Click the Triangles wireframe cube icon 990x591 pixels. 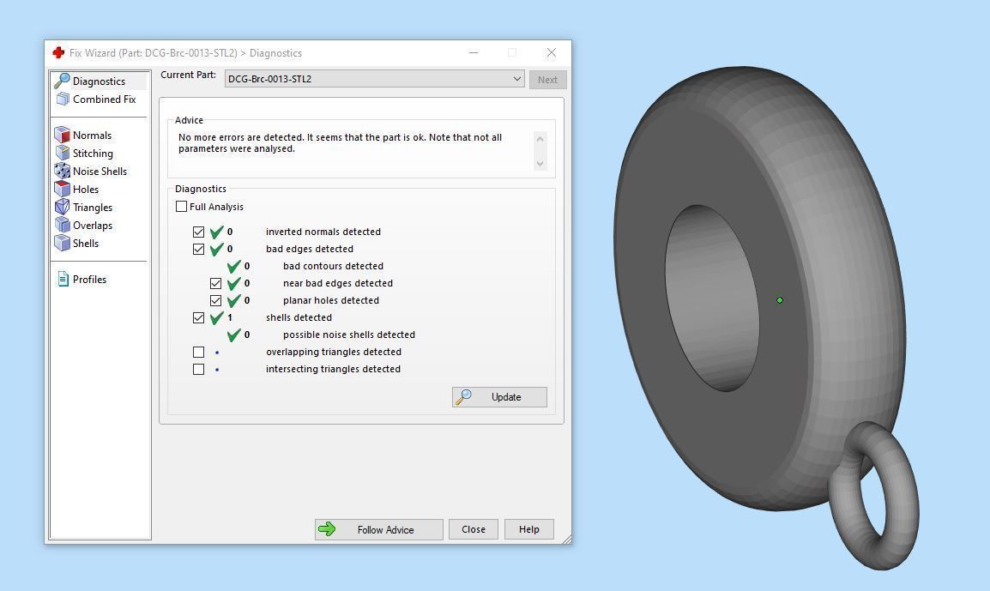click(62, 207)
